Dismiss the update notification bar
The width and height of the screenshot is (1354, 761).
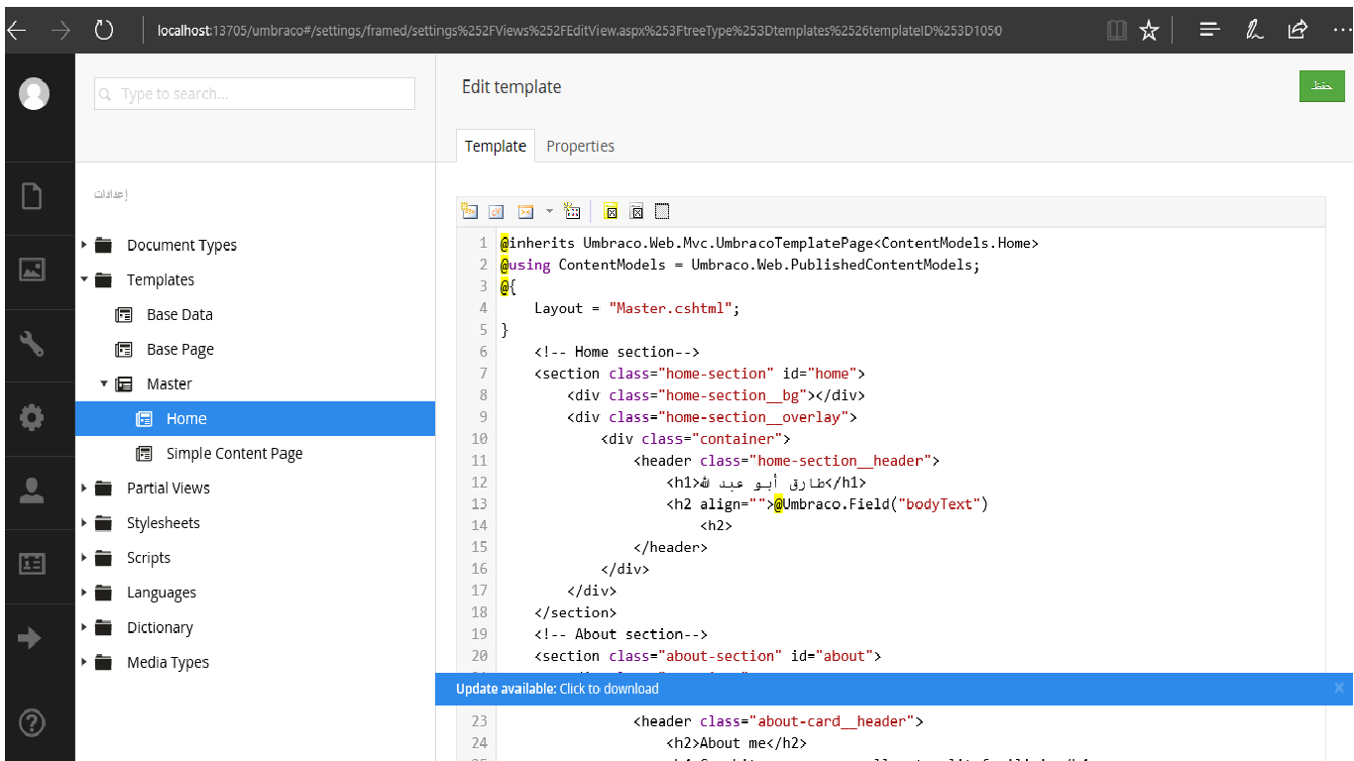pos(1338,688)
